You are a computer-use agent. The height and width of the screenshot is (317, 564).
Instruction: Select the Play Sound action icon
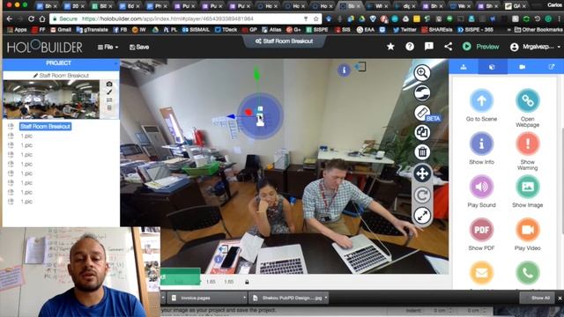(481, 187)
